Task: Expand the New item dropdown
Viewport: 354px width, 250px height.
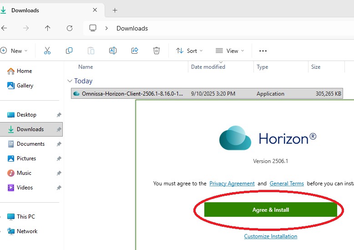Action: [15, 51]
